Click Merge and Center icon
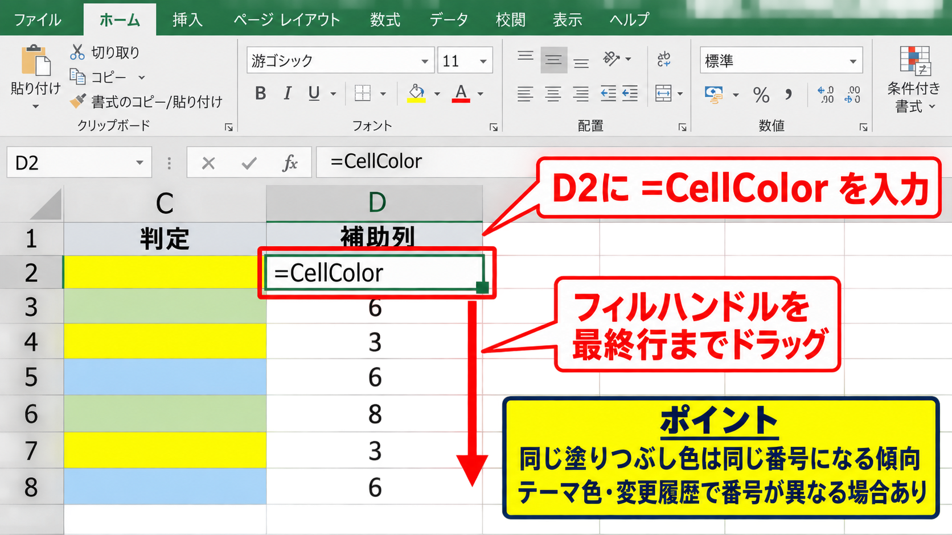The image size is (952, 535). pyautogui.click(x=663, y=93)
